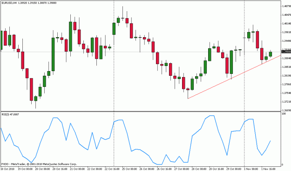Click the RSI scale value 0
The image size is (291, 171).
pyautogui.click(x=283, y=164)
